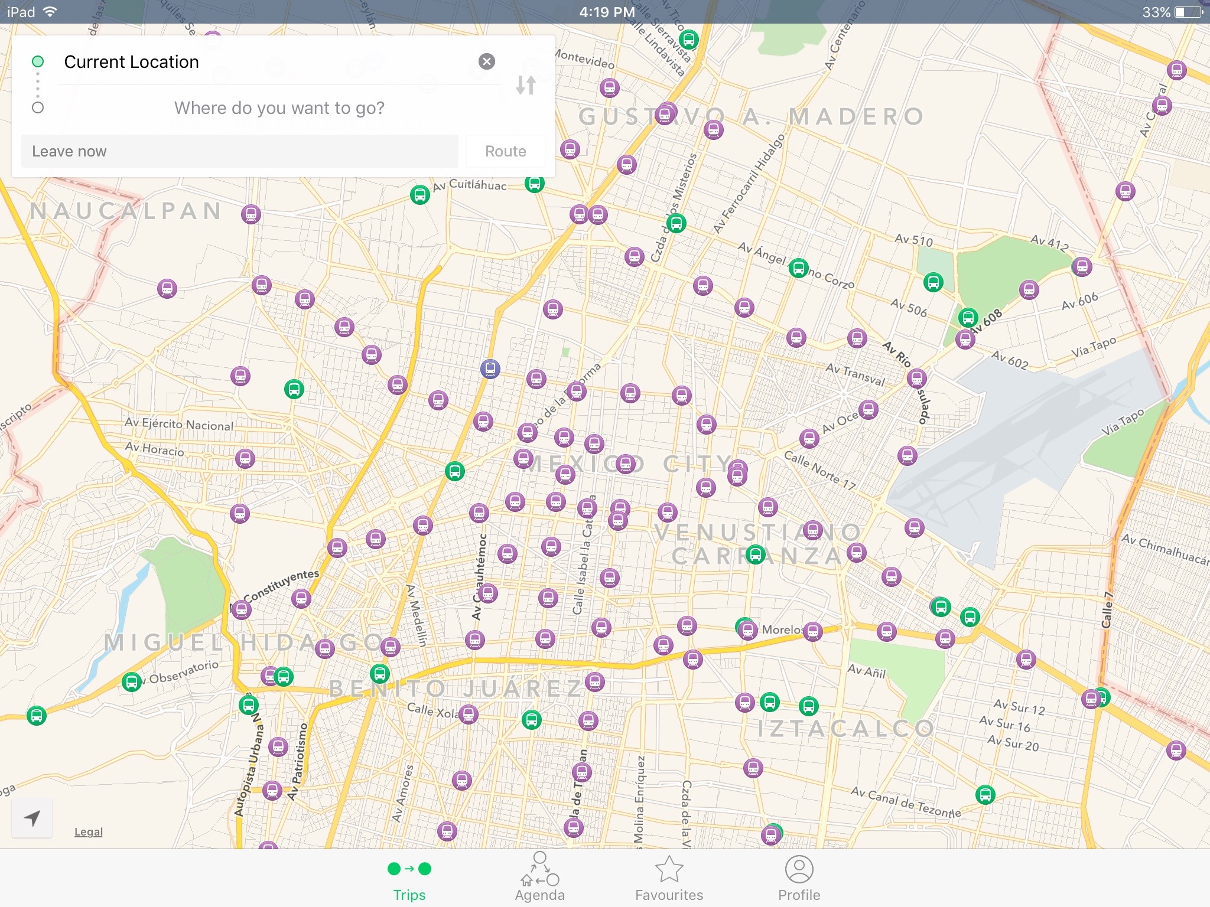Open the Leave now time selector

240,151
